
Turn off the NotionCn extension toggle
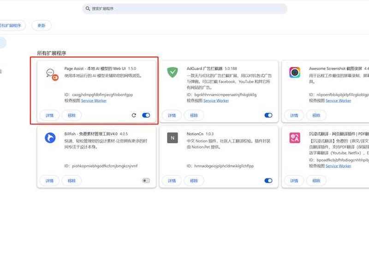click(268, 181)
